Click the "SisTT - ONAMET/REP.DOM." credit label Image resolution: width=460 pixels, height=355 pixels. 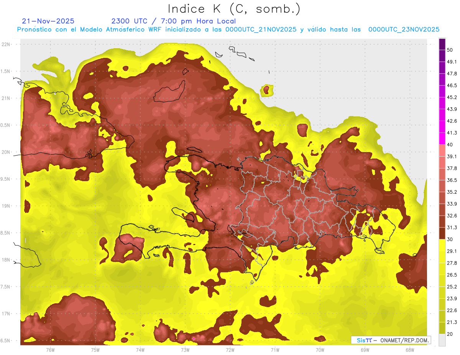click(x=391, y=340)
